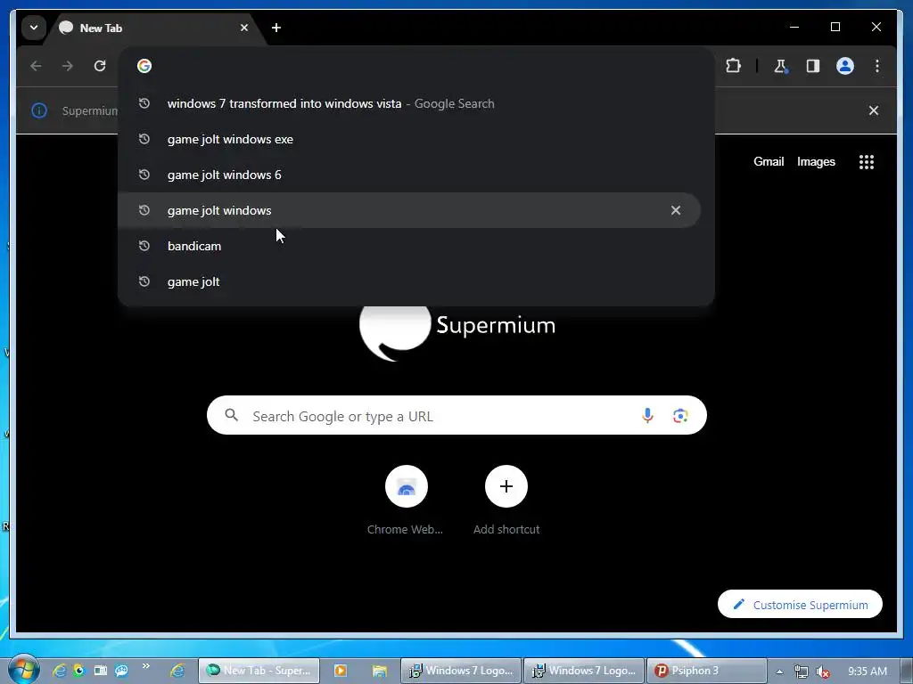Switch to the first Windows 7 Logo taskbar window

(x=461, y=671)
